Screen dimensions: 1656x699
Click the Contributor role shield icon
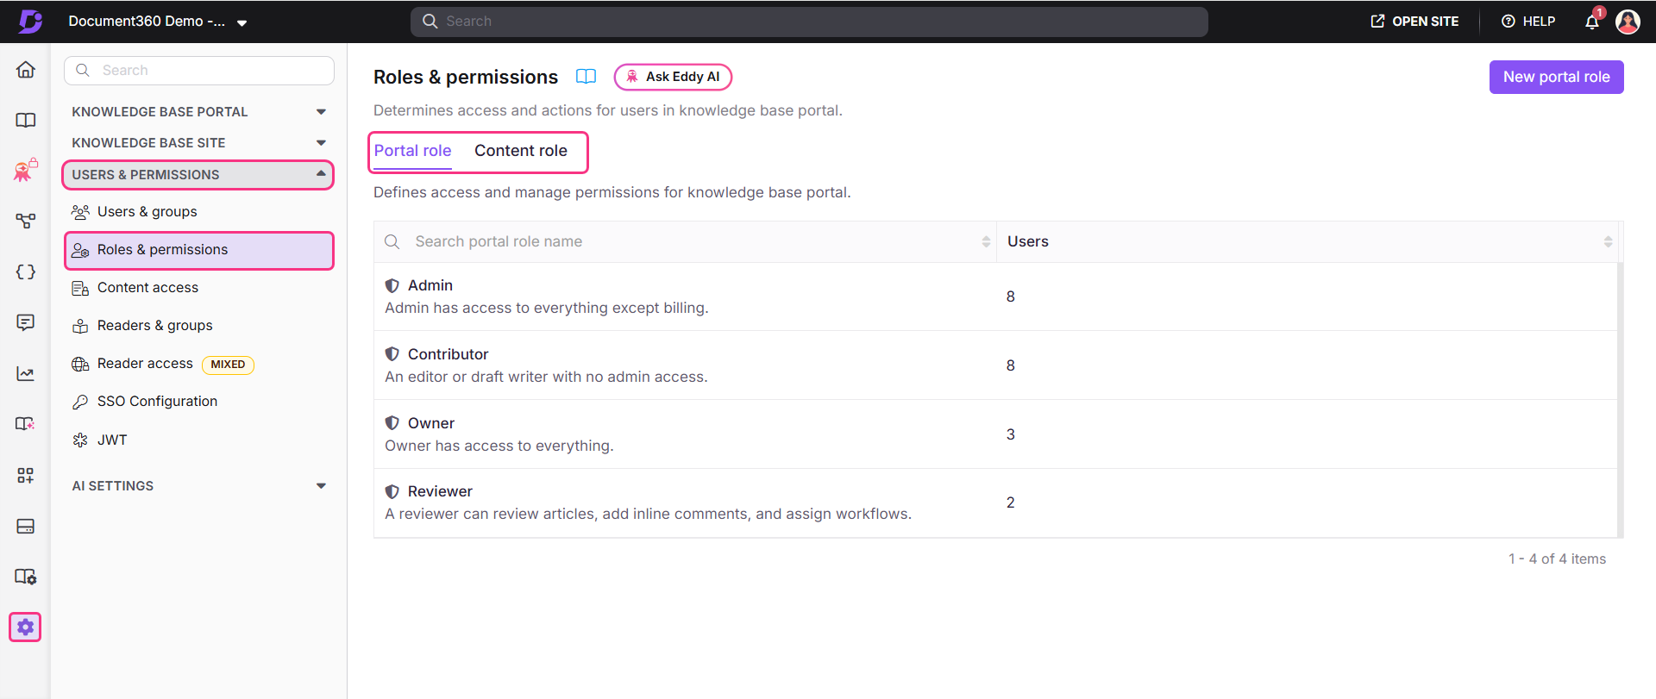coord(392,354)
